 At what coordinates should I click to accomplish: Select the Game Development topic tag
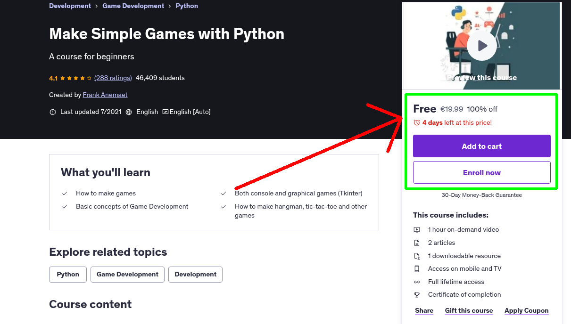coord(127,275)
